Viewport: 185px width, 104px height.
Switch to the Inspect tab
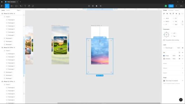click(177, 10)
